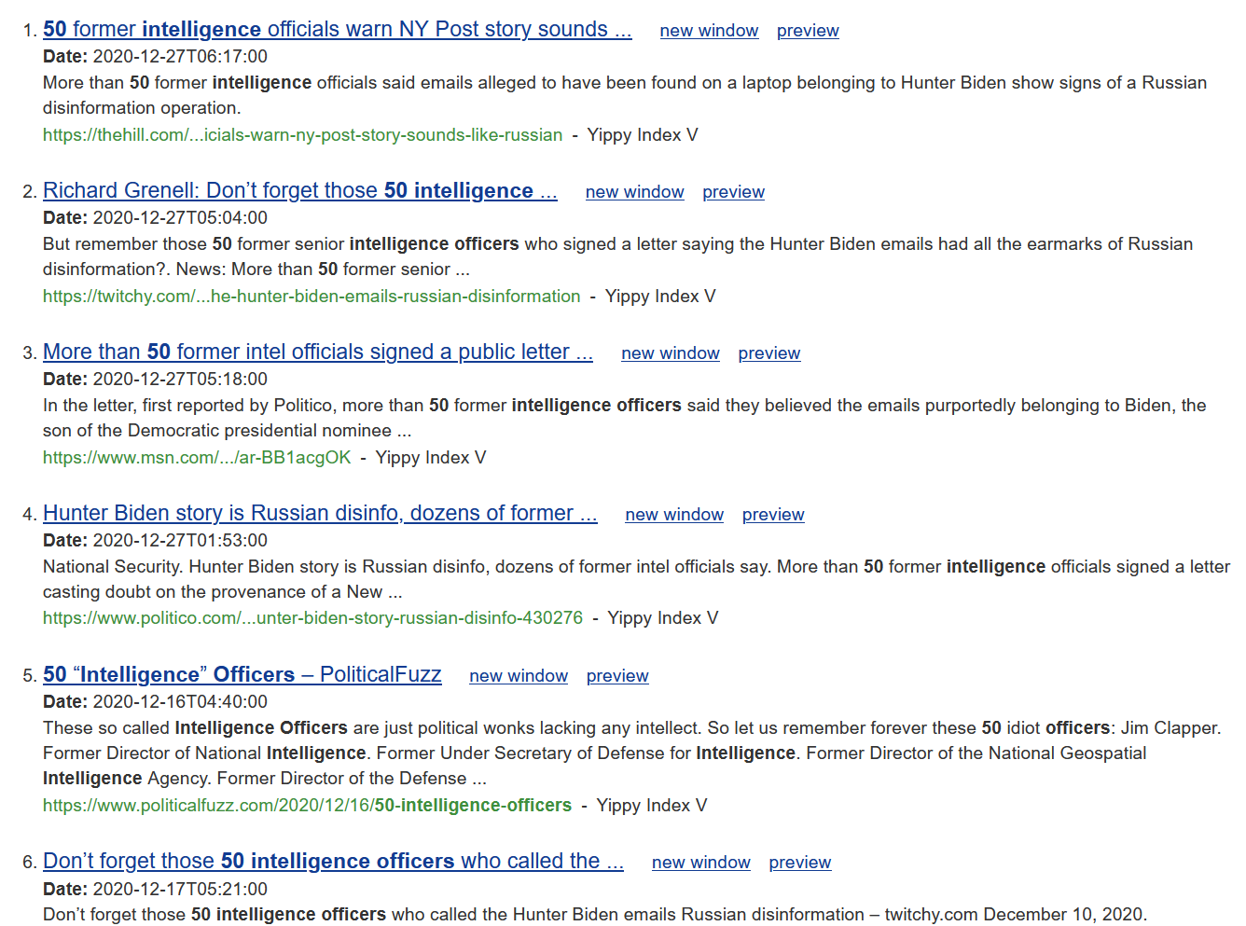This screenshot has height=926, width=1246.
Task: Open PoliticalFuzz result in new window
Action: [519, 676]
